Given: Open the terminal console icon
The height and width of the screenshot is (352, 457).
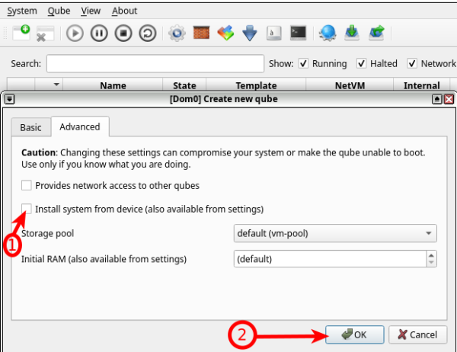Looking at the screenshot, I should (x=299, y=33).
